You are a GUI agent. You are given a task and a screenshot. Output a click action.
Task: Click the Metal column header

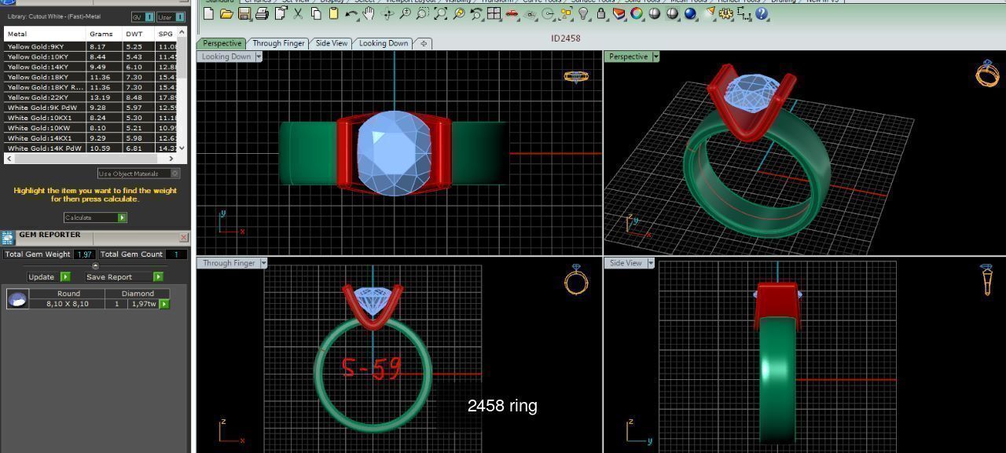pyautogui.click(x=45, y=34)
